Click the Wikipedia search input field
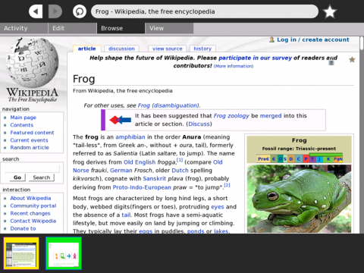Screen dimensions: 364x273 [32, 168]
